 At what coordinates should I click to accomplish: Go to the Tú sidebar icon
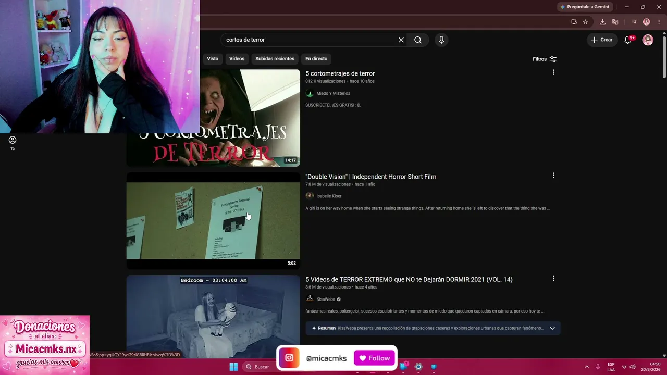pyautogui.click(x=13, y=143)
